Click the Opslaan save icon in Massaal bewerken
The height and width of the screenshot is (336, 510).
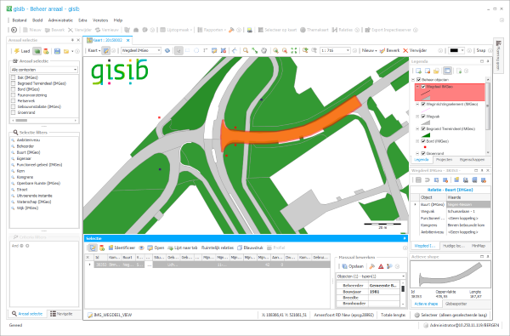click(345, 266)
